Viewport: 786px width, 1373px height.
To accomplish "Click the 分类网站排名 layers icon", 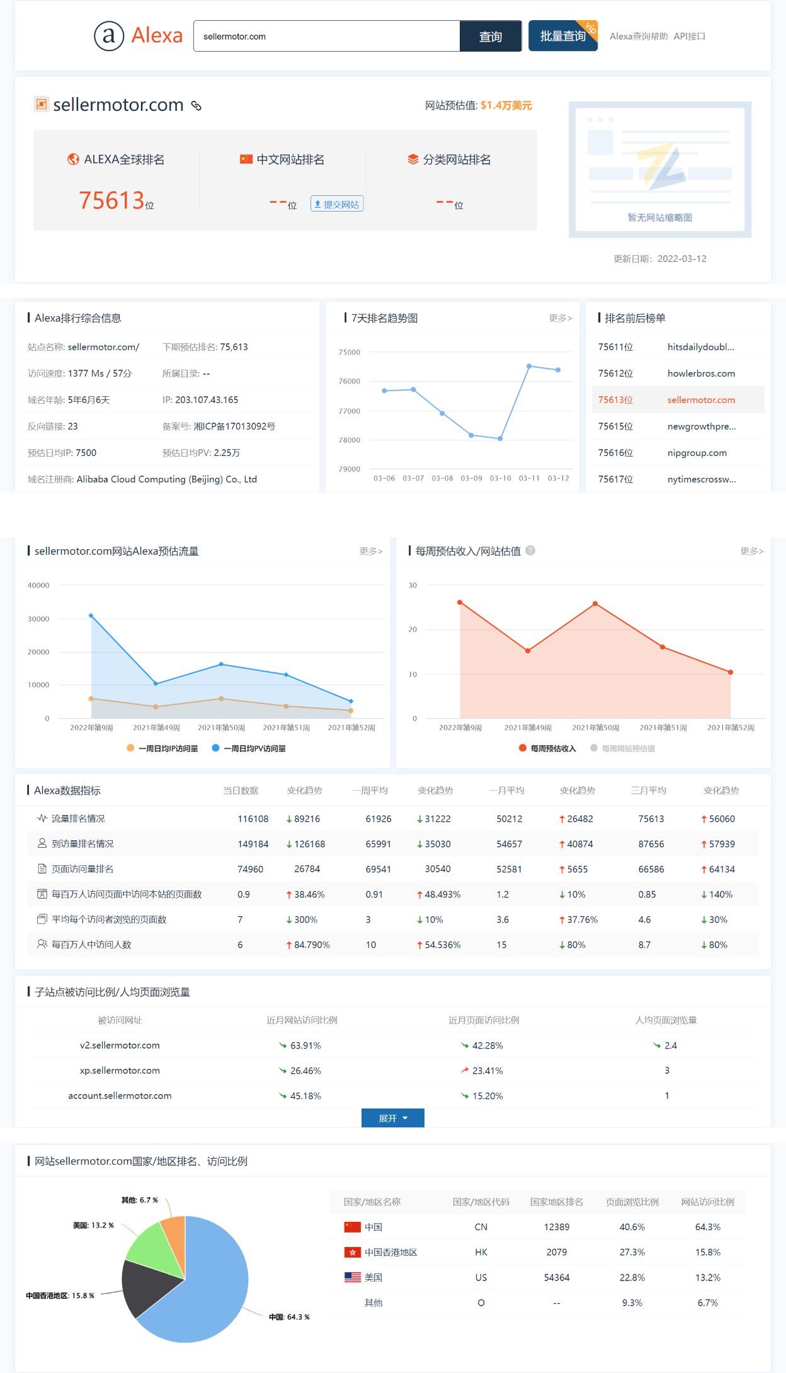I will click(x=413, y=159).
